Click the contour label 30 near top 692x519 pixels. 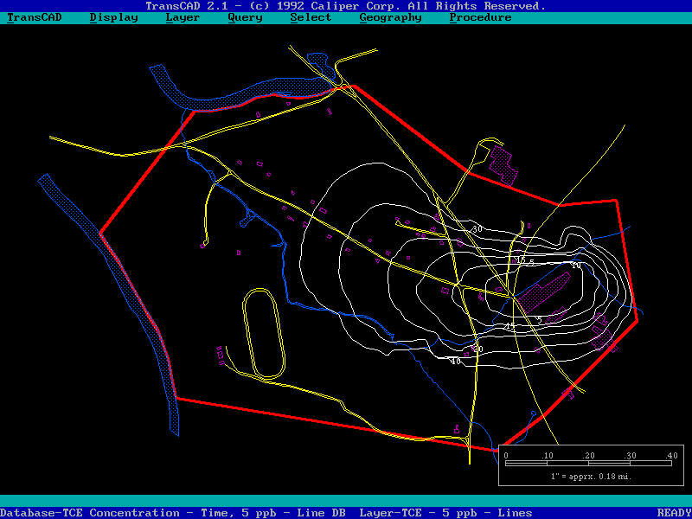pos(477,229)
